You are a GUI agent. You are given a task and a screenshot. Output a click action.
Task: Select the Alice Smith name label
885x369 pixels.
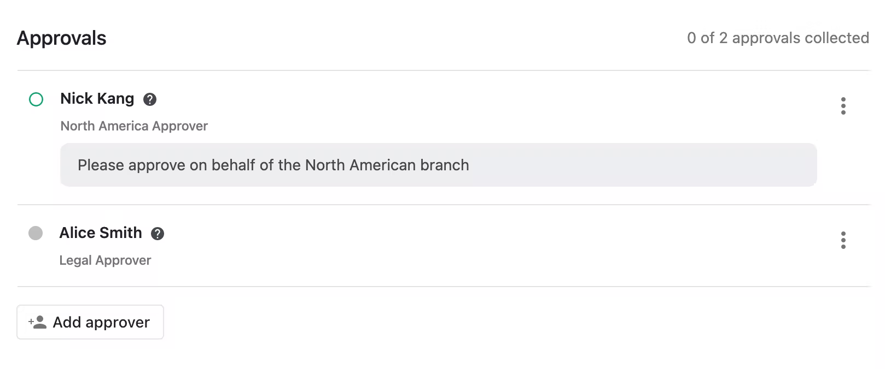point(101,233)
